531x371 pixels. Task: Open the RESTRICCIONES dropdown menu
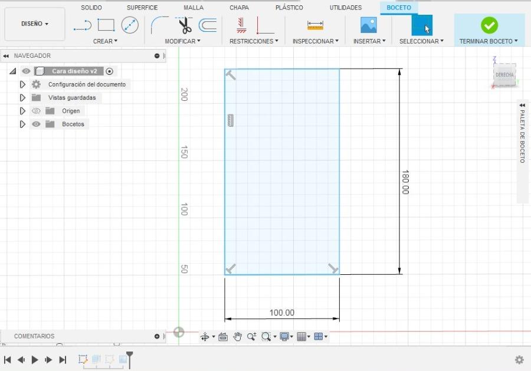point(254,41)
